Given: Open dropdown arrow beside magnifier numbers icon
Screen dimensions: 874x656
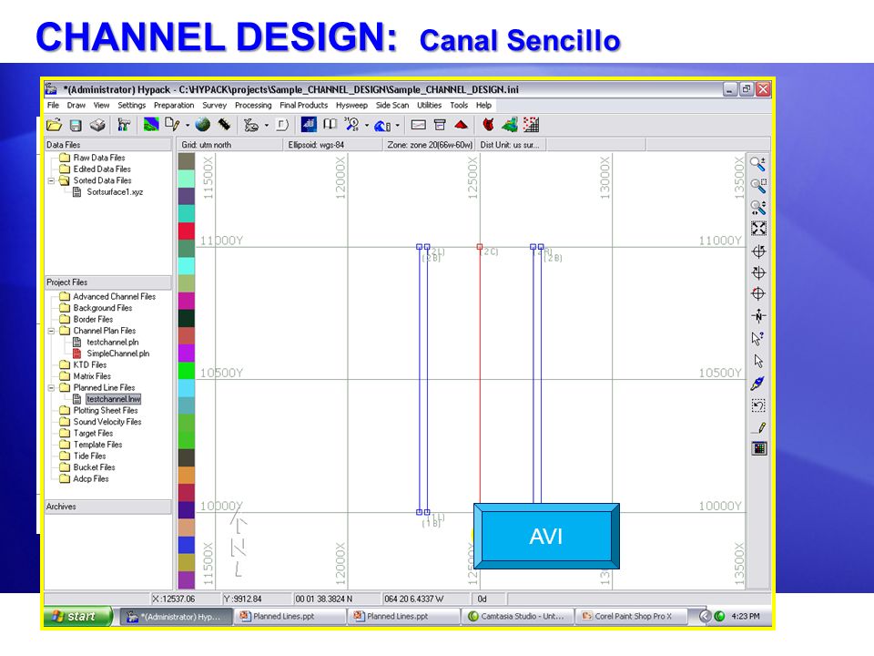Looking at the screenshot, I should pos(366,126).
